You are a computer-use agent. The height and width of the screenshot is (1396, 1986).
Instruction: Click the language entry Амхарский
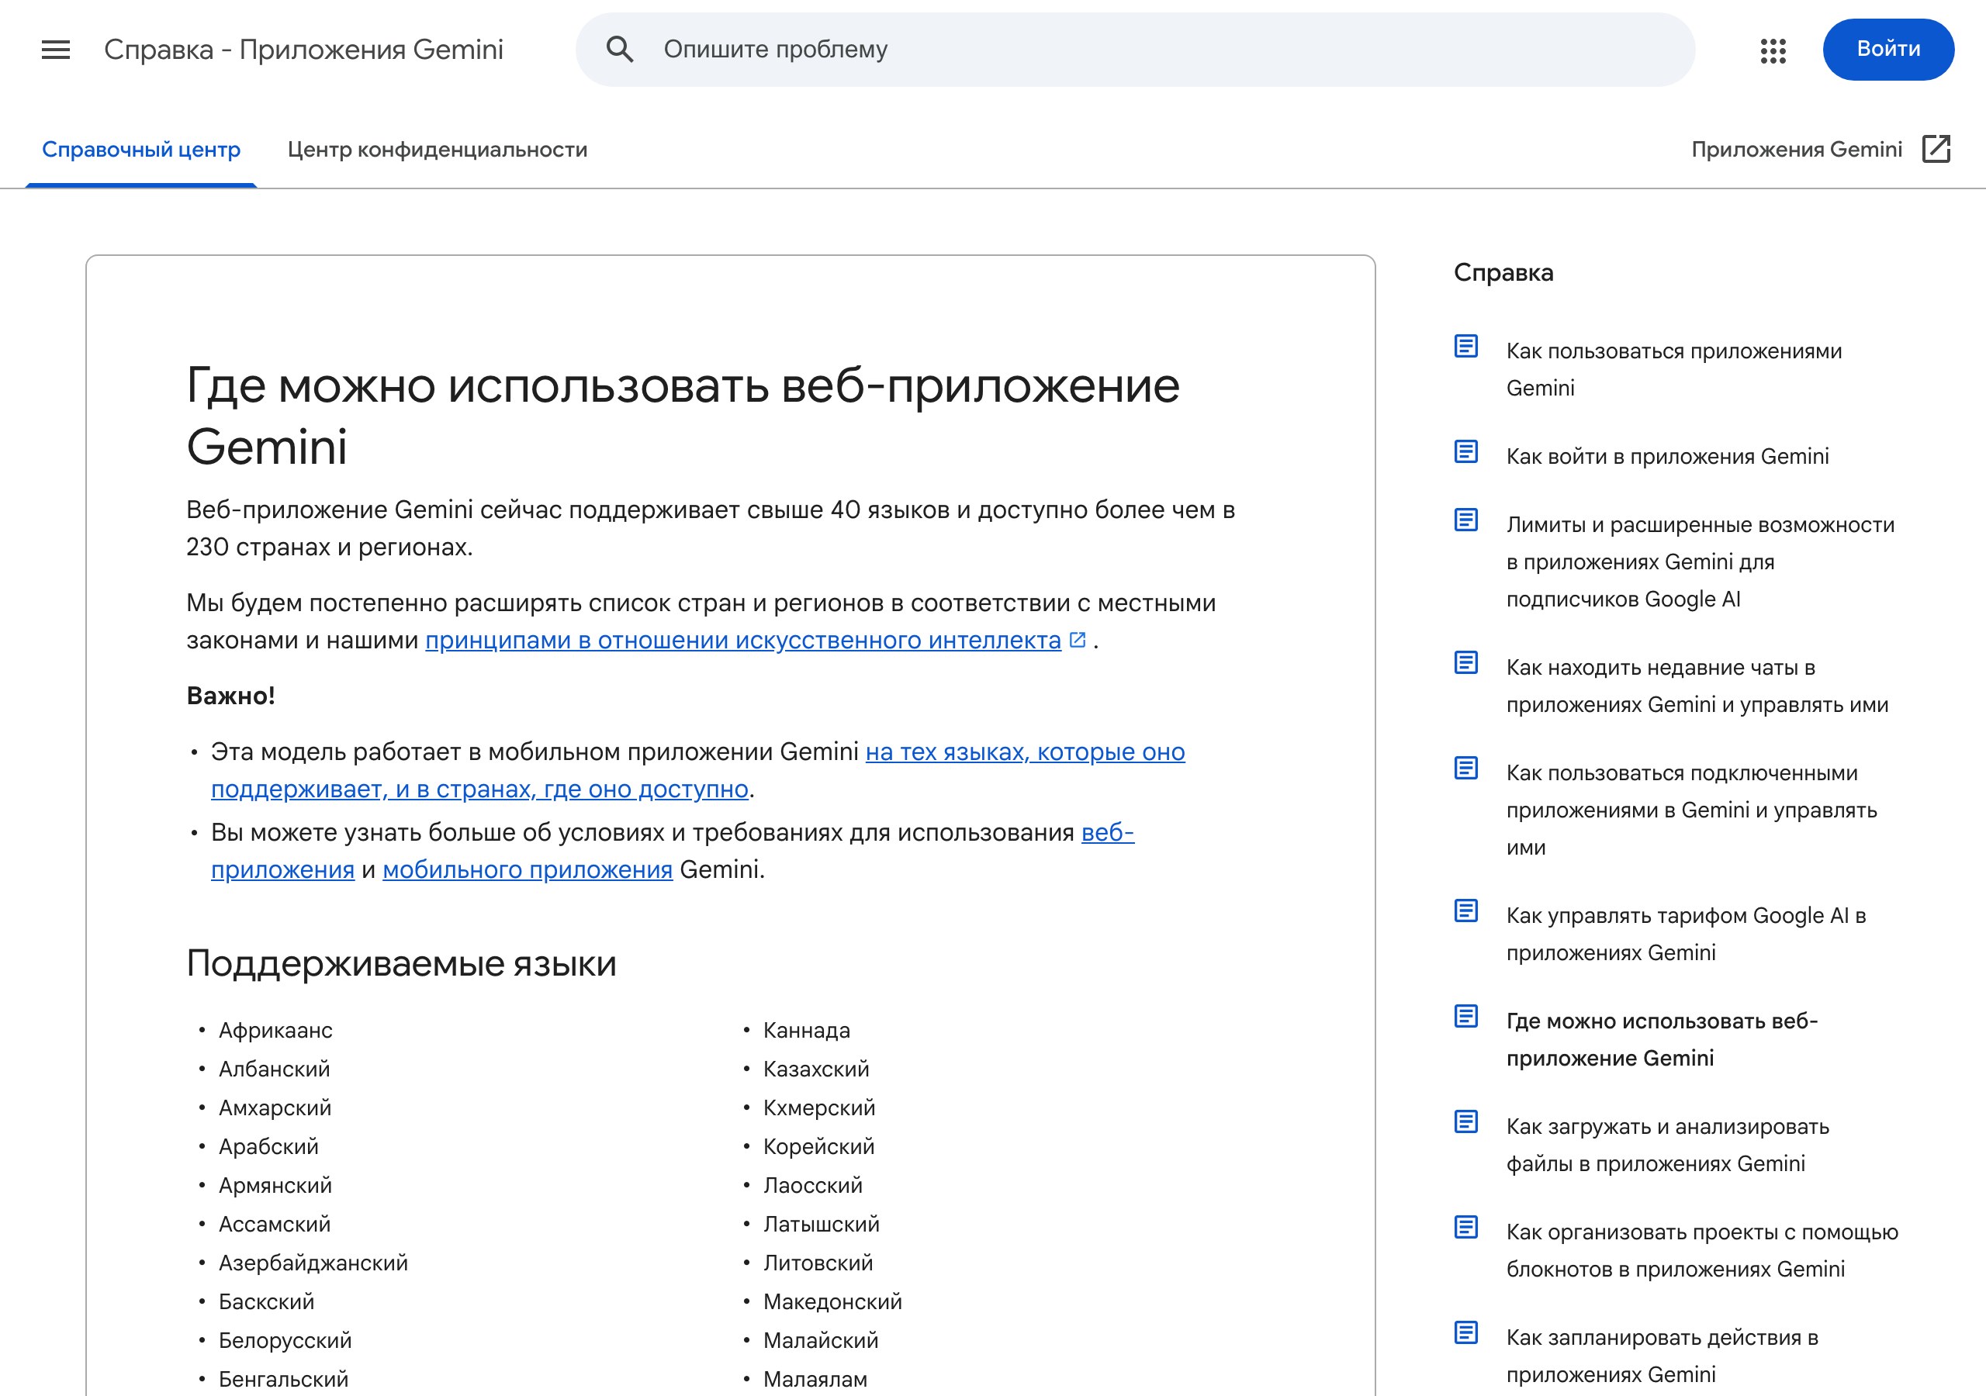click(x=275, y=1109)
